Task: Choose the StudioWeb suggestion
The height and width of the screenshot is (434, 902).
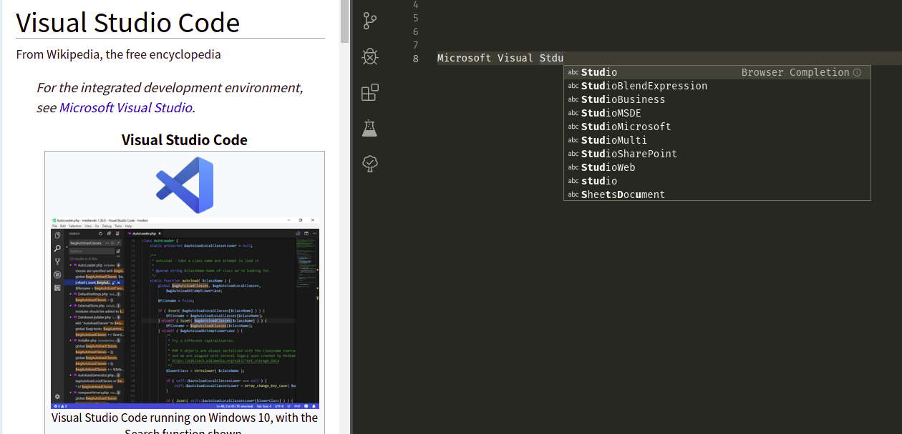Action: pyautogui.click(x=717, y=167)
